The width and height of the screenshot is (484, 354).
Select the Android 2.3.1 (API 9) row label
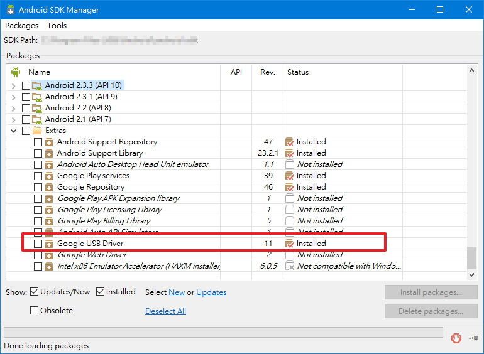81,97
